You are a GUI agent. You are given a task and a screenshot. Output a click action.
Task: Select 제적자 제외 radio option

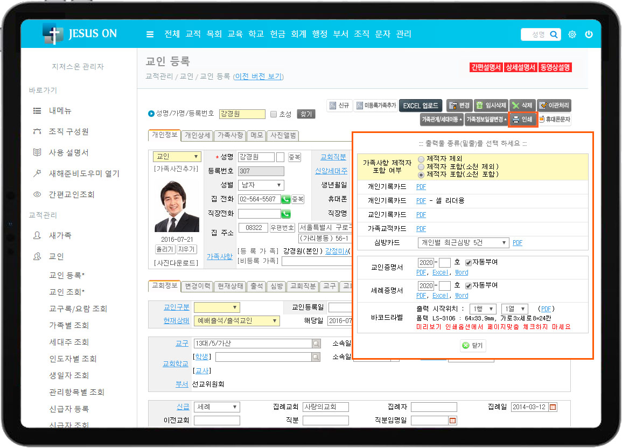(x=421, y=159)
